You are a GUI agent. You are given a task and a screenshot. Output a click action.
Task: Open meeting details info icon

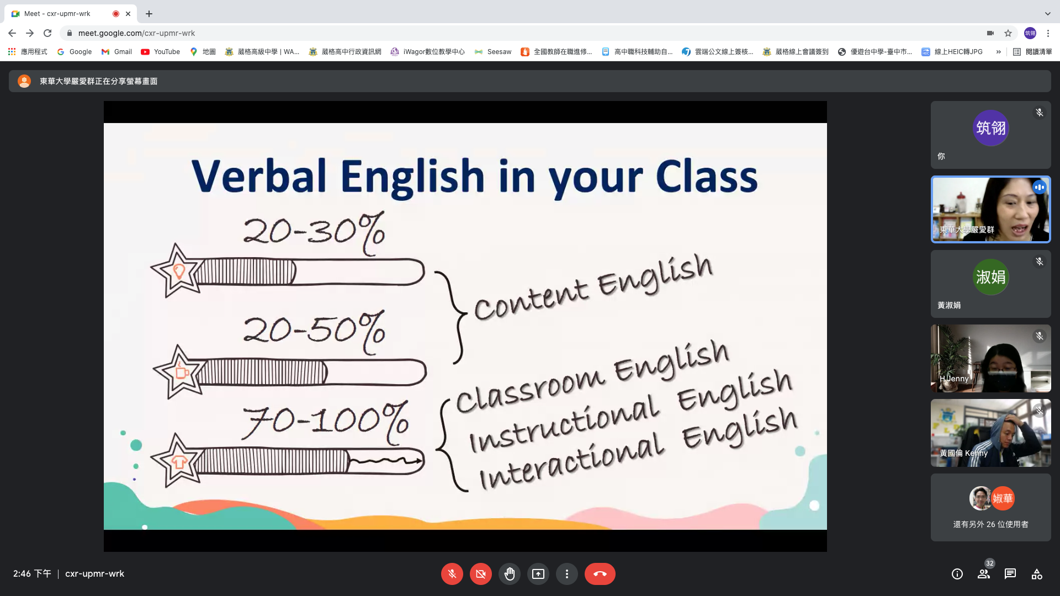pyautogui.click(x=957, y=574)
